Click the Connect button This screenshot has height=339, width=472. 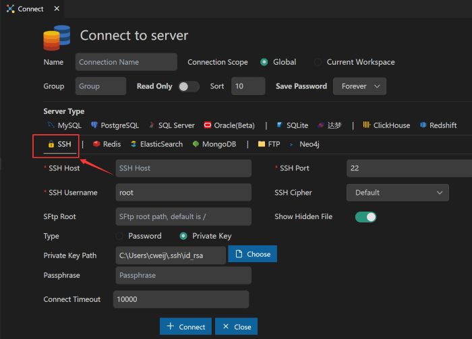[x=185, y=327]
